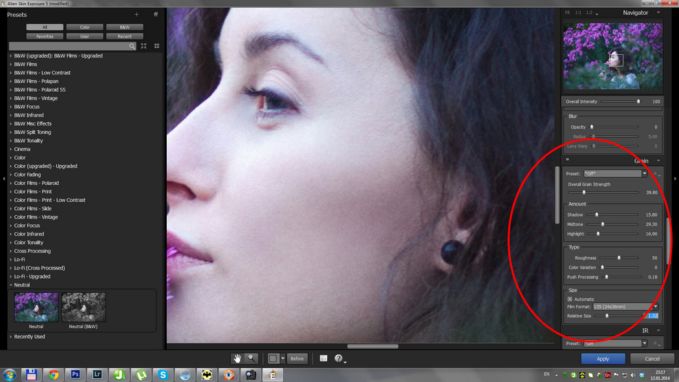The image size is (679, 382).
Task: Show User presets
Action: tap(85, 36)
